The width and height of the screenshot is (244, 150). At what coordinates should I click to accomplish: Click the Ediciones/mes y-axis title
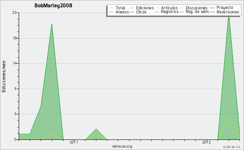[4, 77]
